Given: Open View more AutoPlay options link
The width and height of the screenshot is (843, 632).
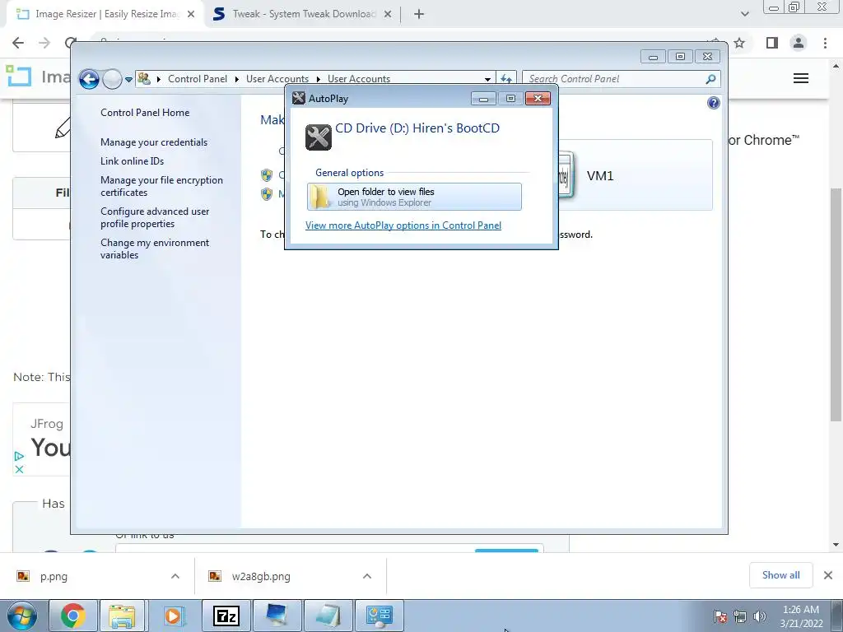Looking at the screenshot, I should tap(403, 225).
